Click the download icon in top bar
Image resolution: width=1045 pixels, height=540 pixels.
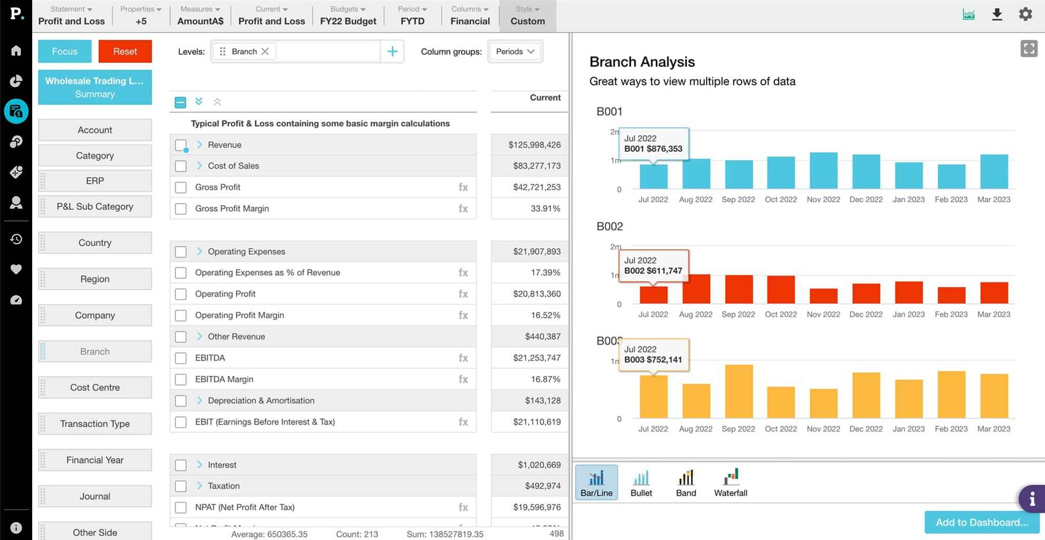pyautogui.click(x=996, y=14)
